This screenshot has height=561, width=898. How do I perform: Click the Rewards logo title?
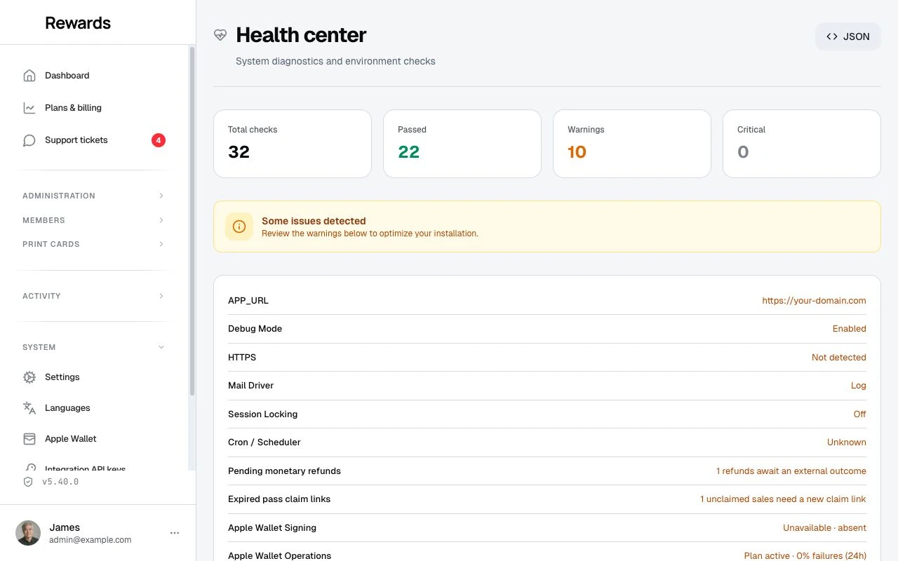tap(78, 22)
